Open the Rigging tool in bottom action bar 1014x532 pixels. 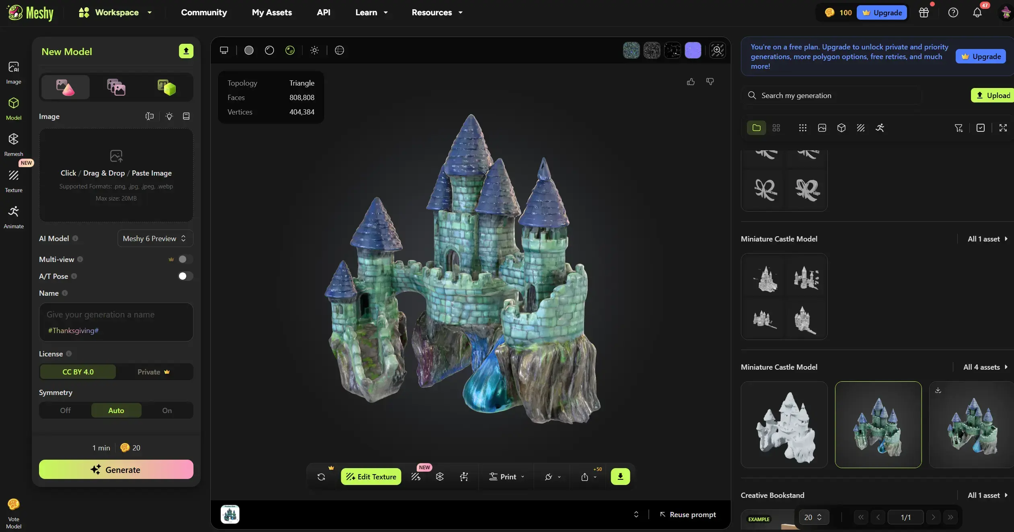pyautogui.click(x=464, y=477)
